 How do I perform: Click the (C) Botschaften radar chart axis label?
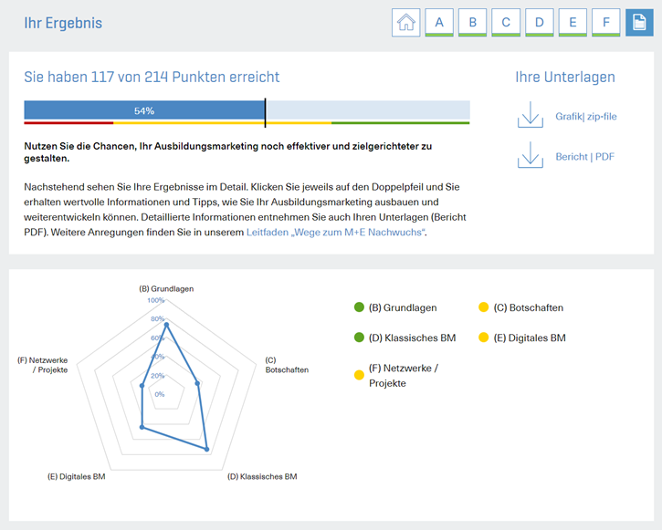(287, 365)
